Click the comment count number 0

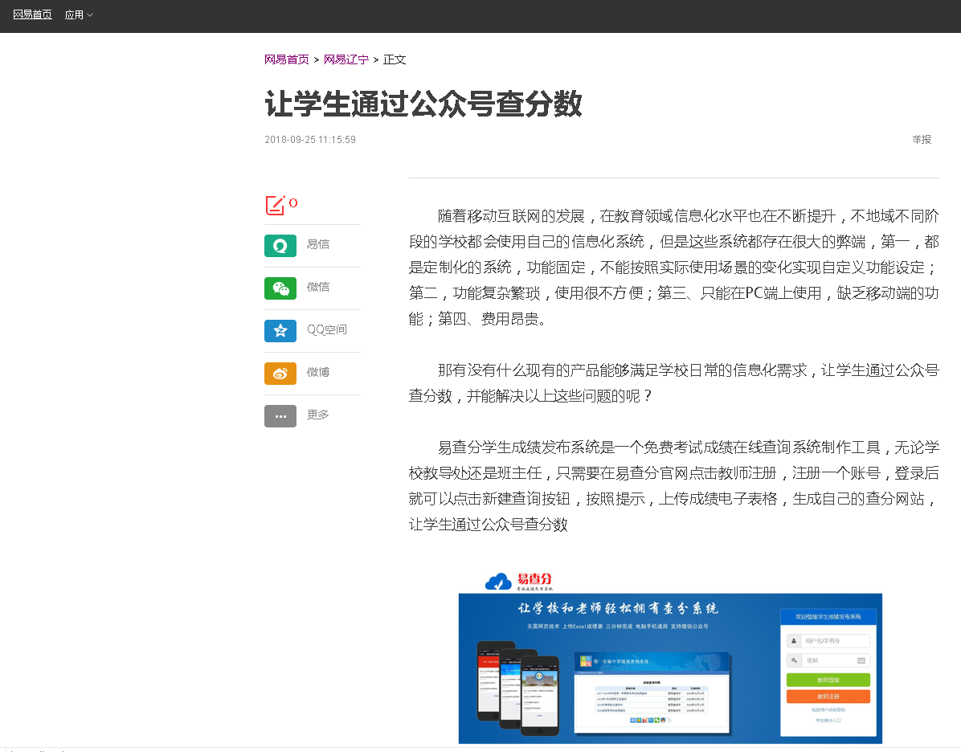[x=293, y=202]
